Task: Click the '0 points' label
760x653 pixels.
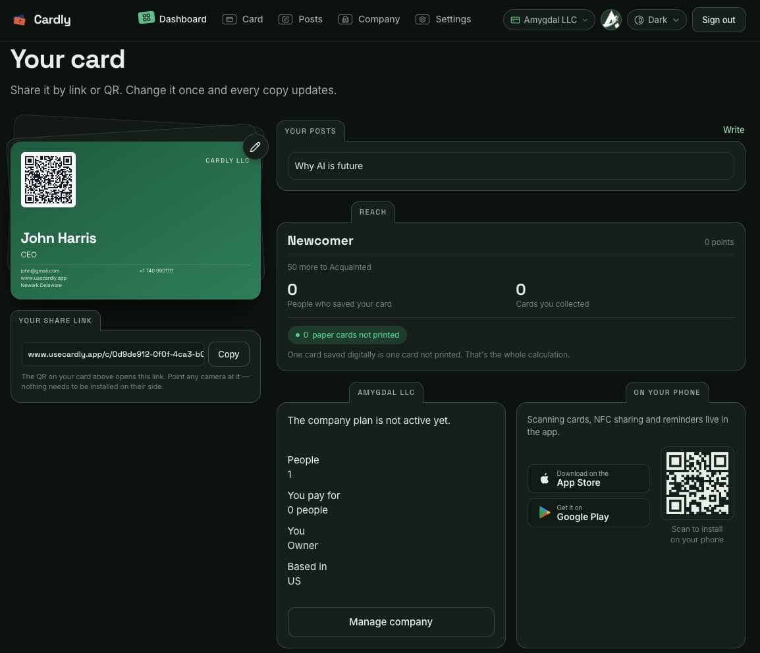Action: pos(719,242)
